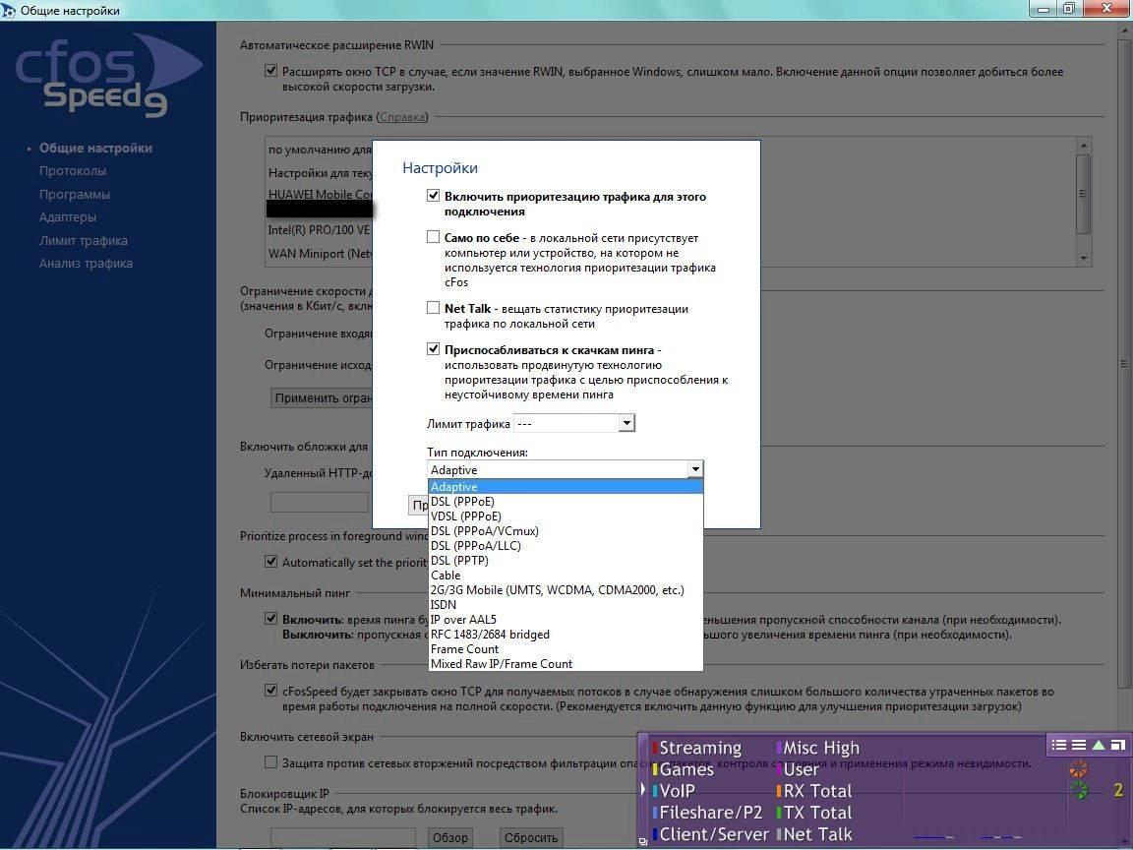Select the HUAWEI Mobile connection row
This screenshot has height=850, width=1133.
click(320, 194)
